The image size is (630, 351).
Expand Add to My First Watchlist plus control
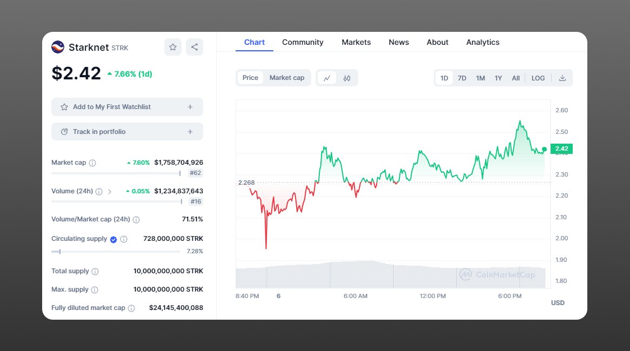(x=190, y=106)
